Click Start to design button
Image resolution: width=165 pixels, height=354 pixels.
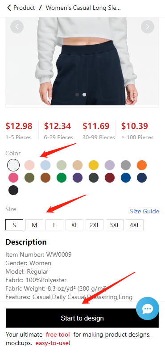point(82,318)
